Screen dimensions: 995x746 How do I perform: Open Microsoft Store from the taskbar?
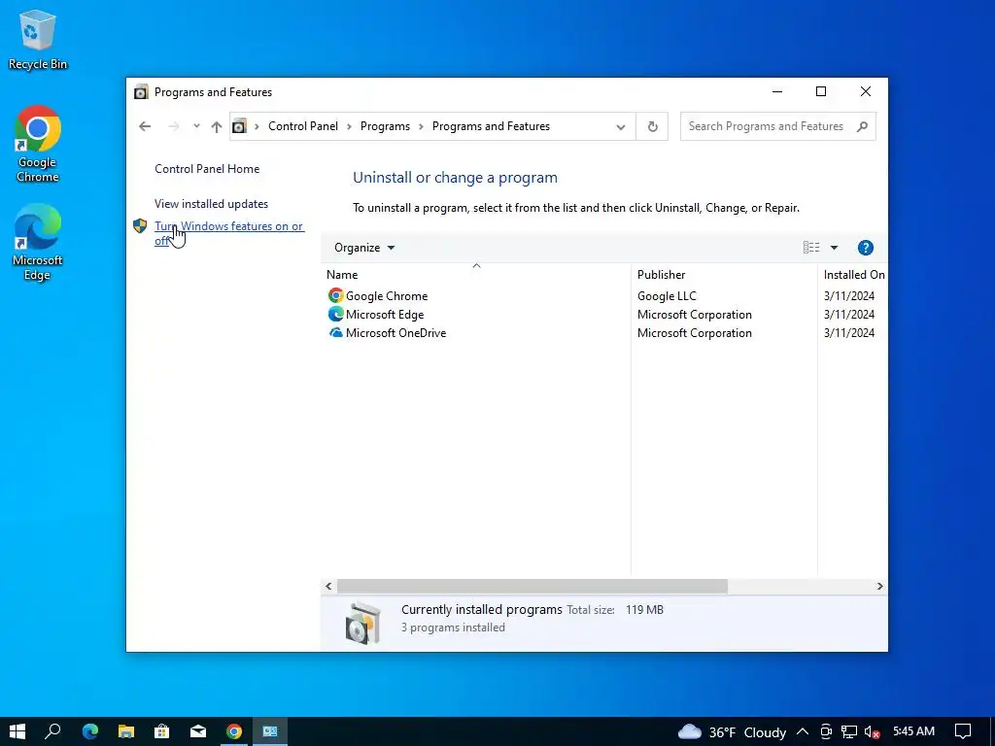[162, 731]
